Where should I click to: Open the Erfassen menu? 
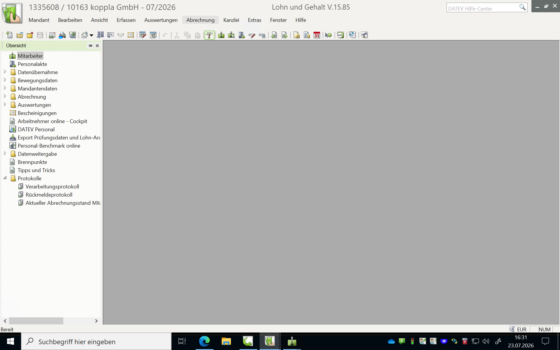(126, 20)
